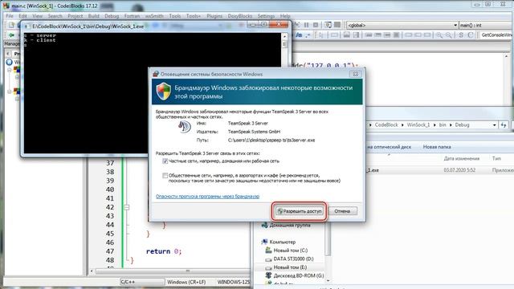Image resolution: width=514 pixels, height=289 pixels.
Task: Open Новый том (C:) drive
Action: point(287,250)
